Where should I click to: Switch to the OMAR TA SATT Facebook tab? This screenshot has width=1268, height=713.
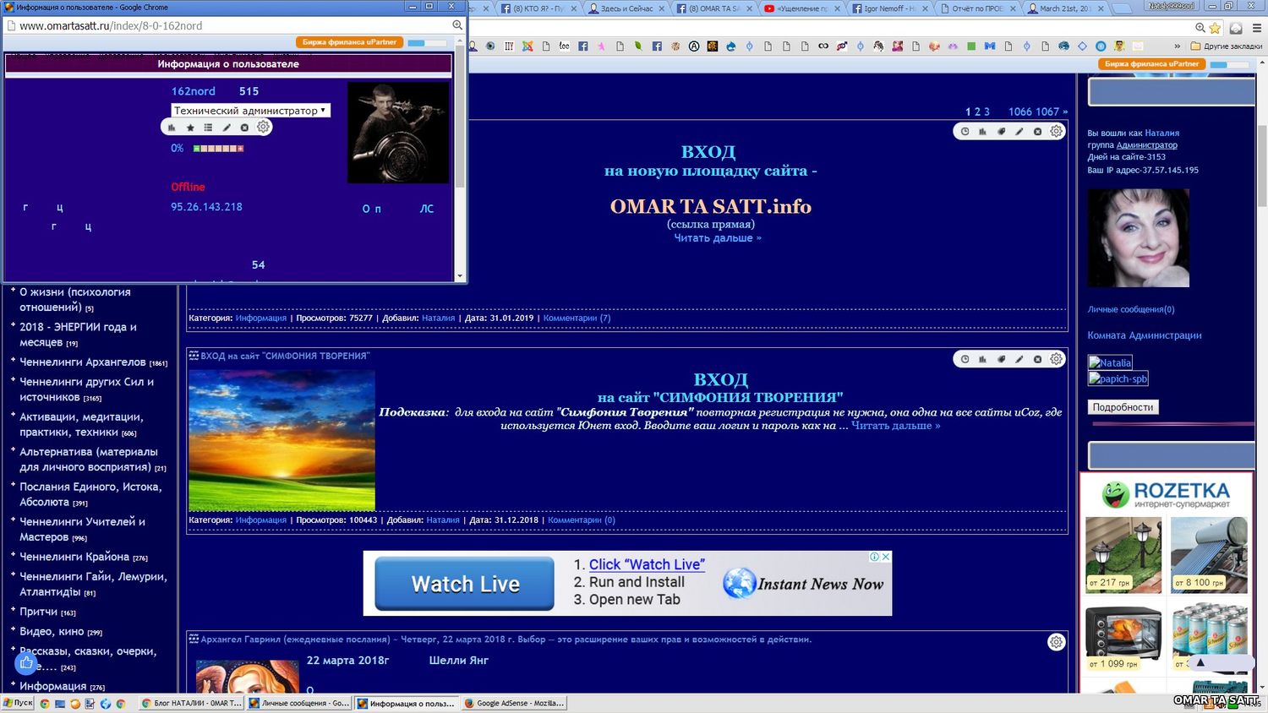click(x=714, y=8)
